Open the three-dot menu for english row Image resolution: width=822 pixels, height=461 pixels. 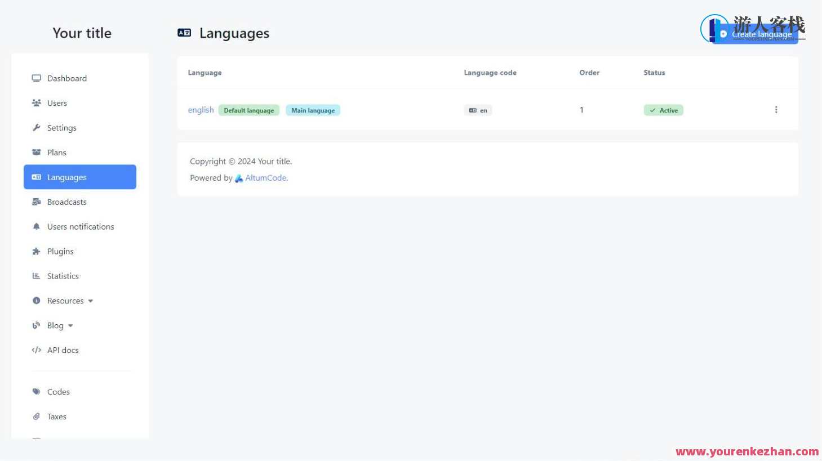point(776,110)
